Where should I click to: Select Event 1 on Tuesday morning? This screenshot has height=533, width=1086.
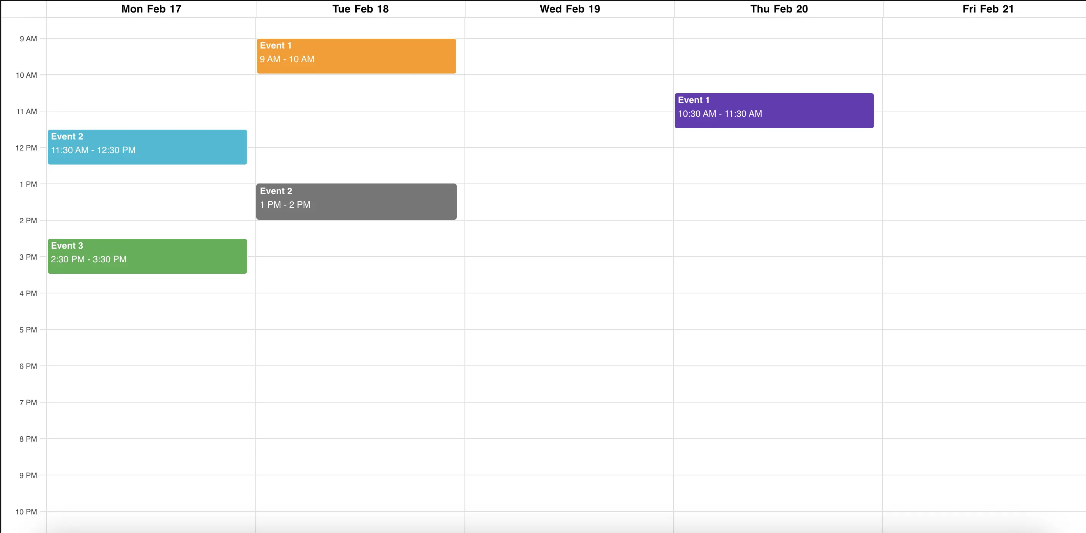point(356,56)
